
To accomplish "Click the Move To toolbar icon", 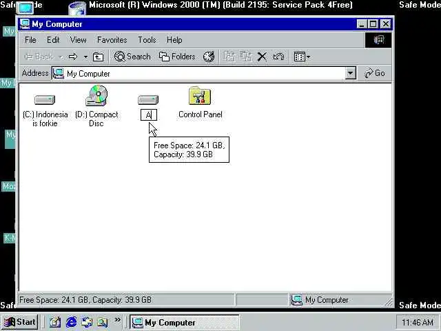I will point(229,57).
